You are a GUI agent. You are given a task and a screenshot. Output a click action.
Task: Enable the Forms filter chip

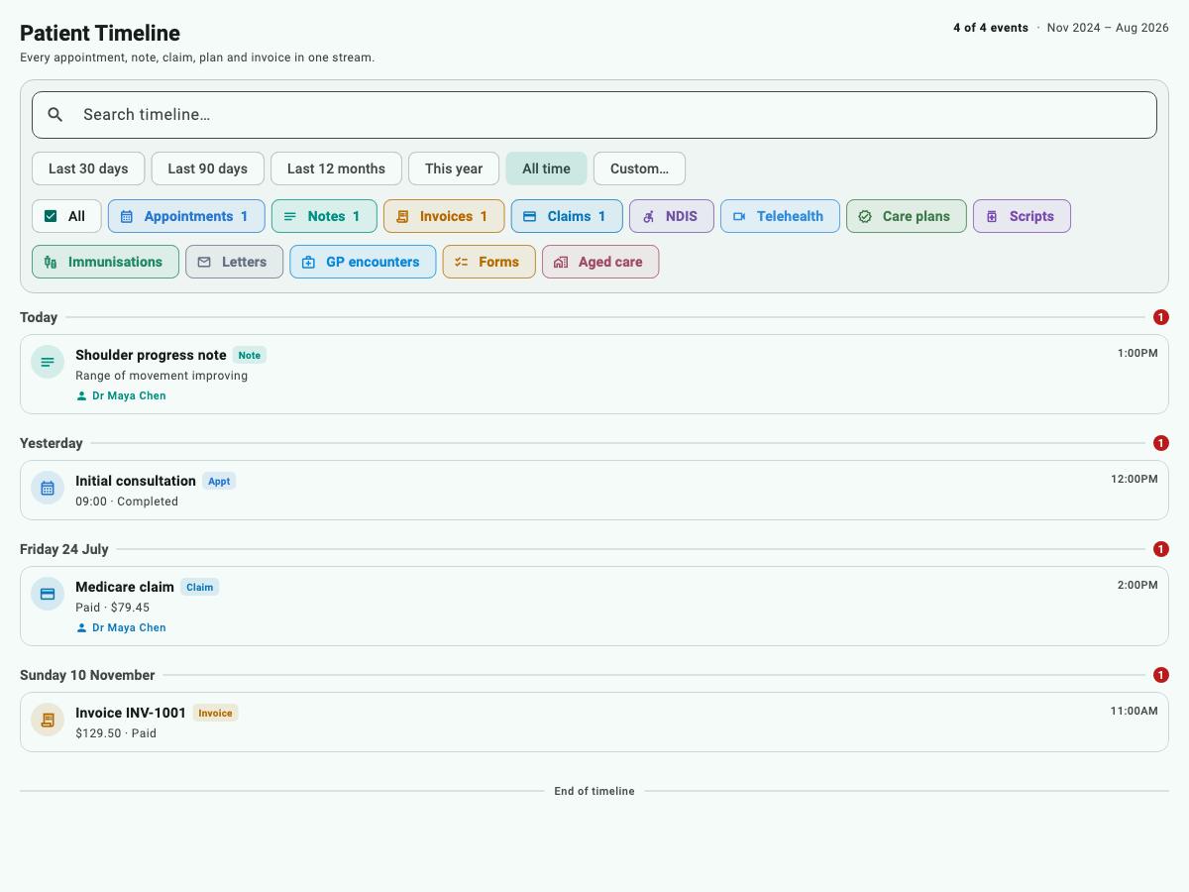click(x=488, y=262)
